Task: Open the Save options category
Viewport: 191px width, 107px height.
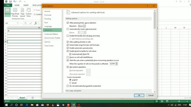Action: [x=46, y=23]
